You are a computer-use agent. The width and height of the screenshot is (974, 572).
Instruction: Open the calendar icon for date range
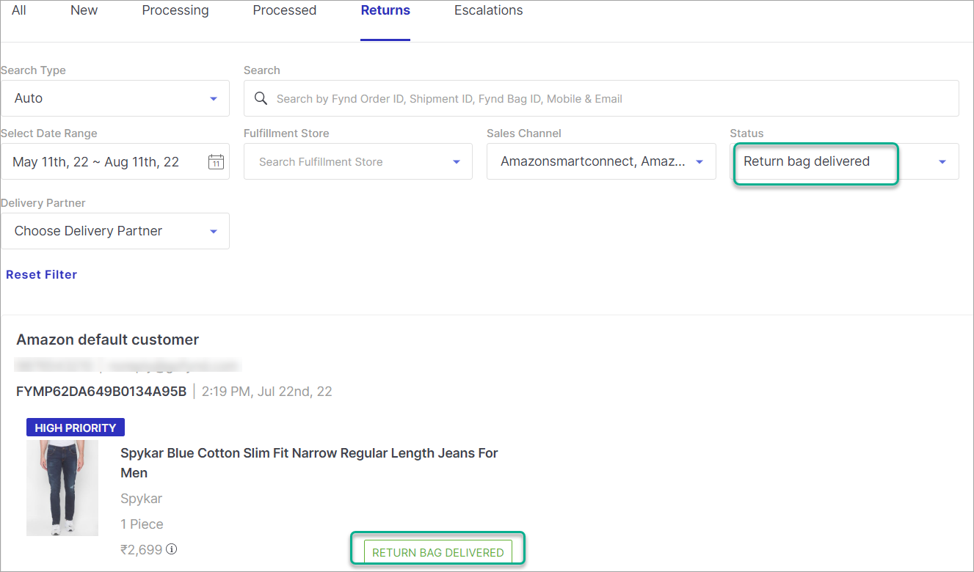[x=215, y=161]
